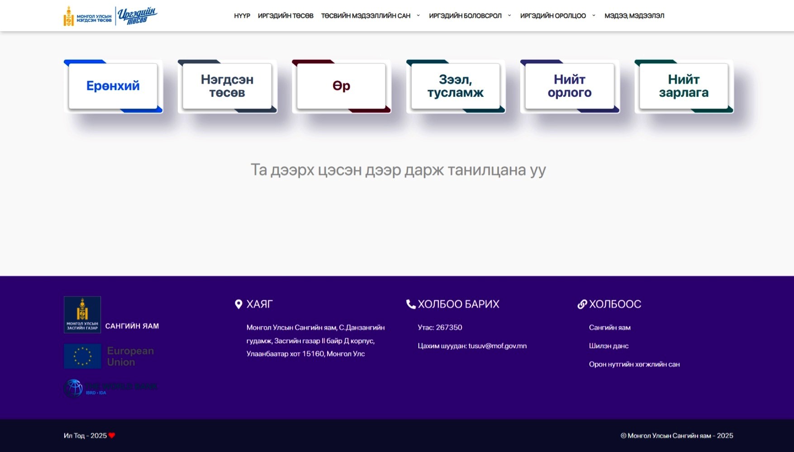Image resolution: width=794 pixels, height=452 pixels.
Task: Click the European Union flag logo
Action: [82, 356]
